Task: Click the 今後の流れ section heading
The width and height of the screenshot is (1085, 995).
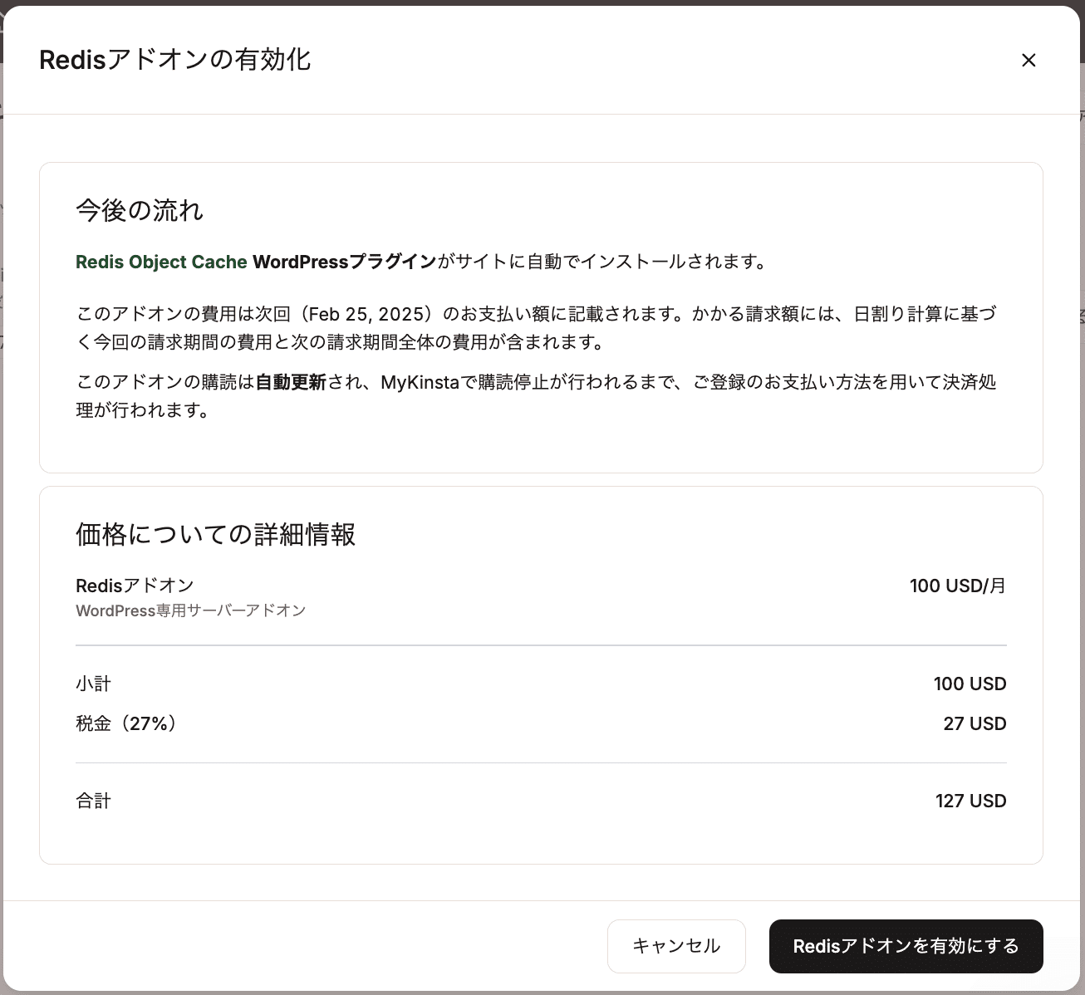Action: [138, 210]
